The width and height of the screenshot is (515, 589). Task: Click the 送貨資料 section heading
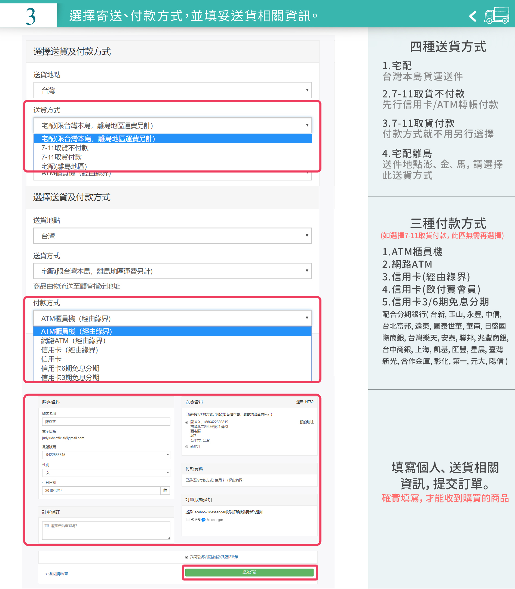[194, 402]
